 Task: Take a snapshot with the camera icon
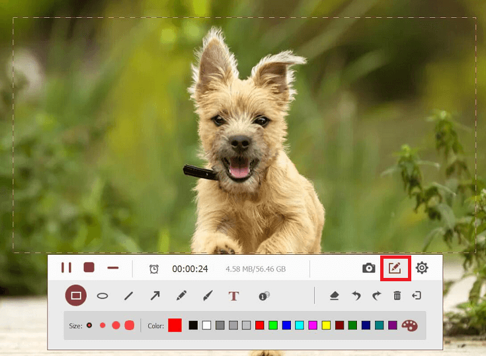click(369, 268)
